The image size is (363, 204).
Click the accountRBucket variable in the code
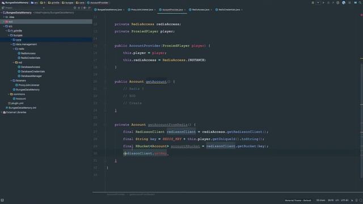point(185,146)
